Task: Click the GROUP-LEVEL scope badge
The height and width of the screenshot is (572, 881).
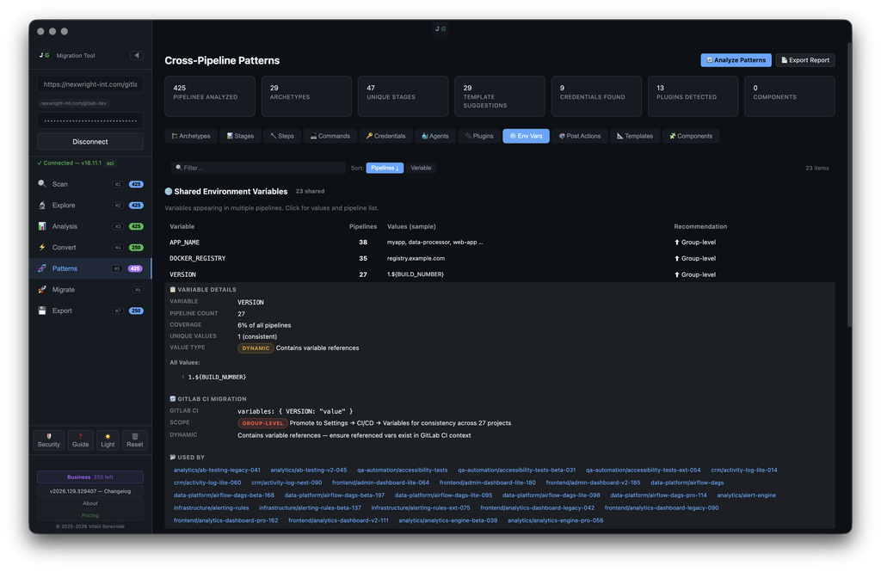Action: [x=262, y=423]
